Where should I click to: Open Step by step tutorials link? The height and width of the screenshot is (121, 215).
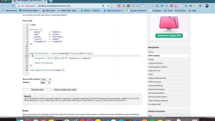[157, 78]
